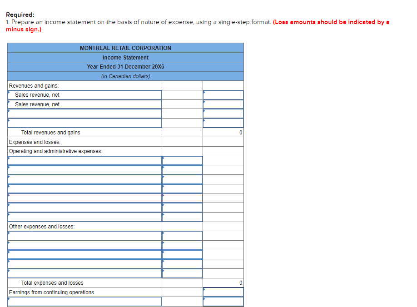Select the Total expenses and losses value cell showing 0
This screenshot has width=417, height=307.
223,282
